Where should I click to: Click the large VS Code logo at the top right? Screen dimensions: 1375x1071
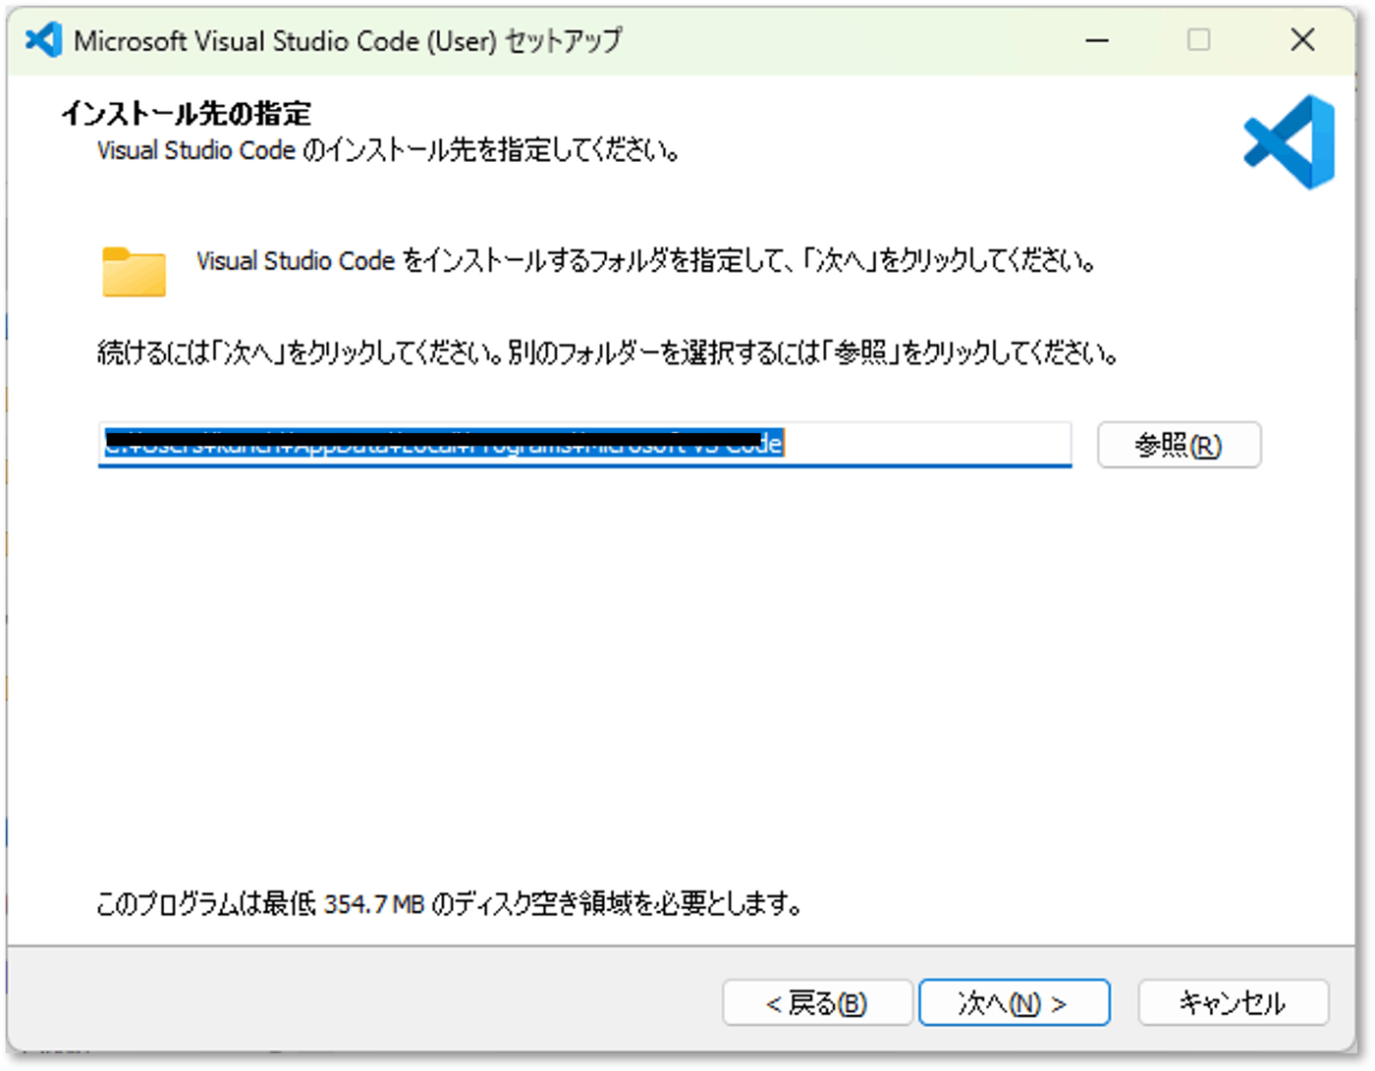click(x=1290, y=142)
